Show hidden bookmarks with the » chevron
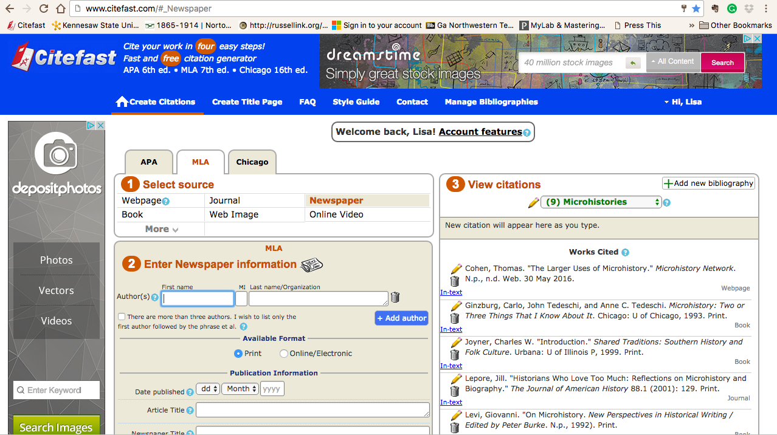 (692, 26)
